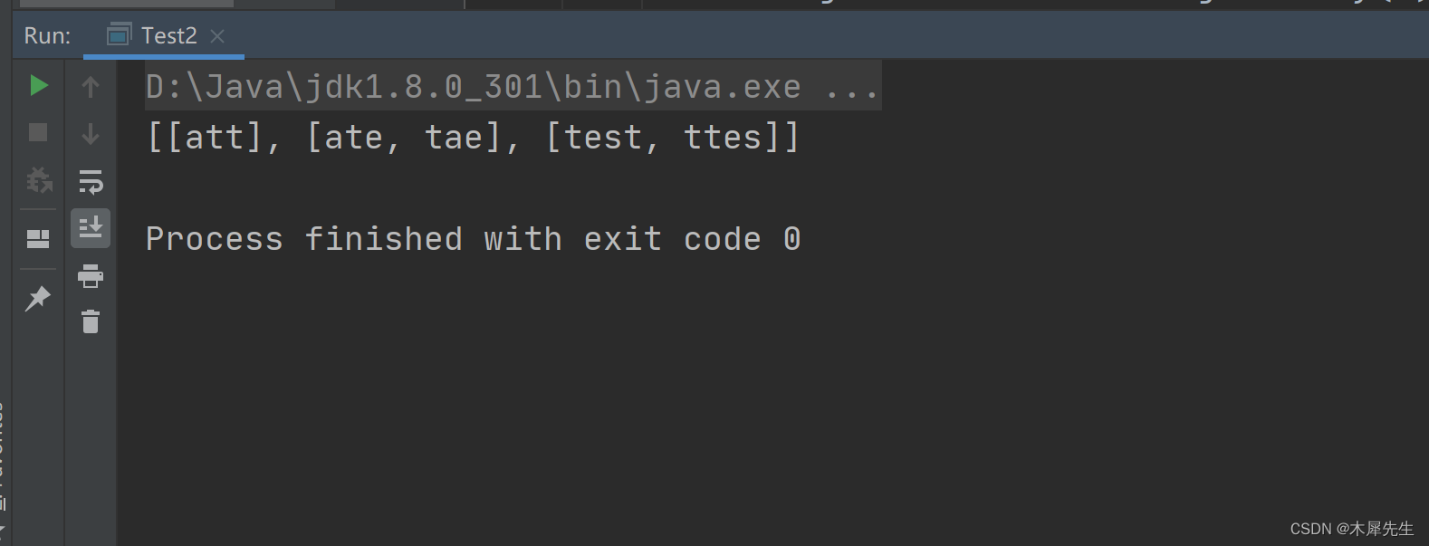Viewport: 1429px width, 546px height.
Task: Click the Up the Stack Trace arrow
Action: coord(91,87)
